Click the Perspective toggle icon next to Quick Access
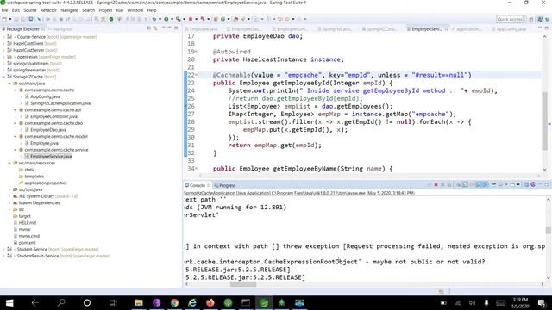Screen dimensions: 552x310 coord(531,19)
